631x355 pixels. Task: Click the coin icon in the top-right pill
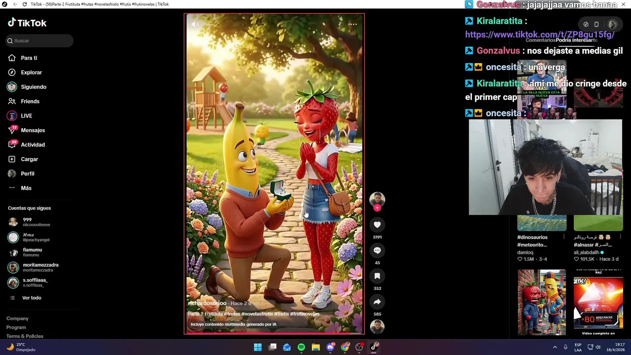pyautogui.click(x=586, y=24)
